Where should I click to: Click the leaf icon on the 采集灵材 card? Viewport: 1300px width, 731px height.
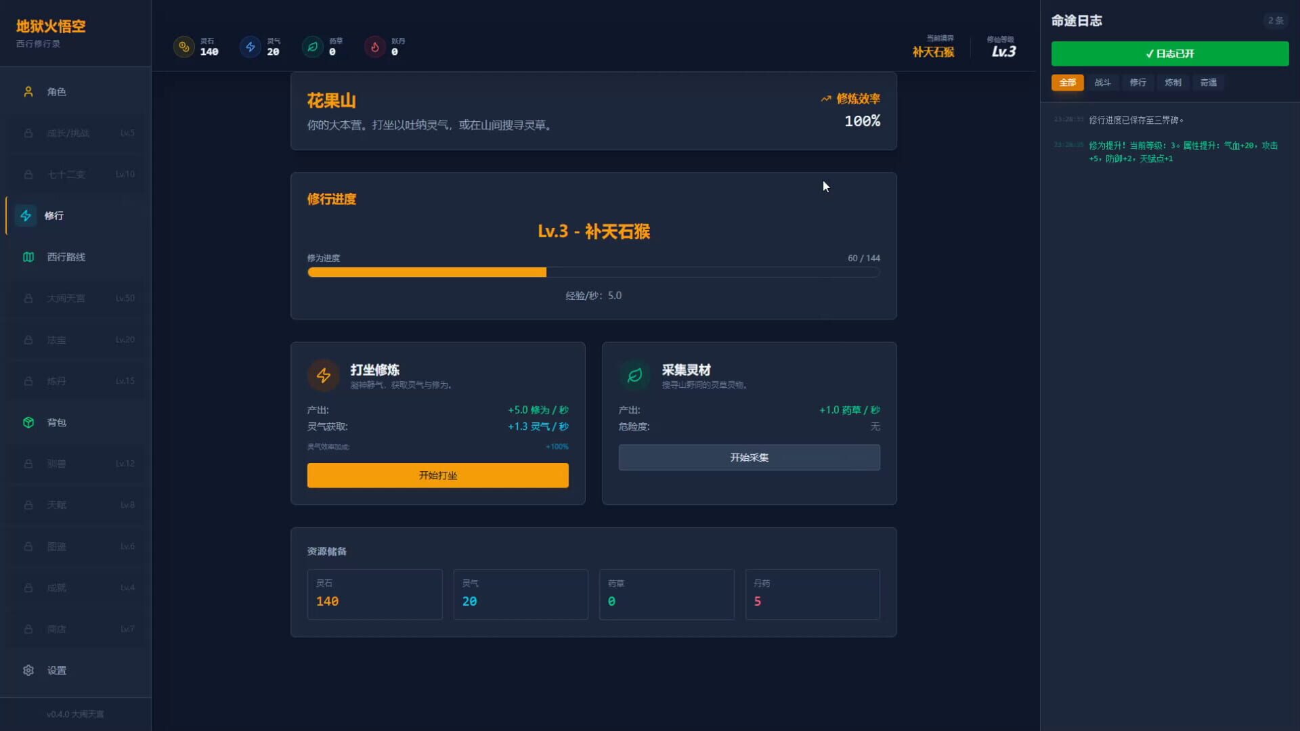[x=635, y=376]
